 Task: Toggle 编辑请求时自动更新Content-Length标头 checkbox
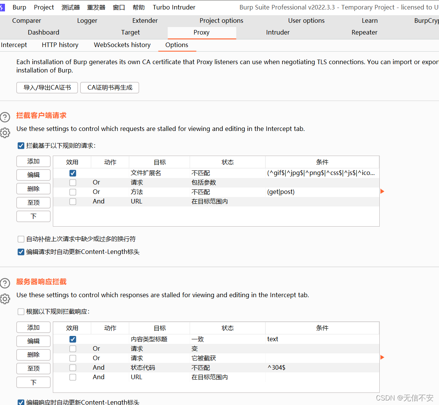tap(21, 252)
